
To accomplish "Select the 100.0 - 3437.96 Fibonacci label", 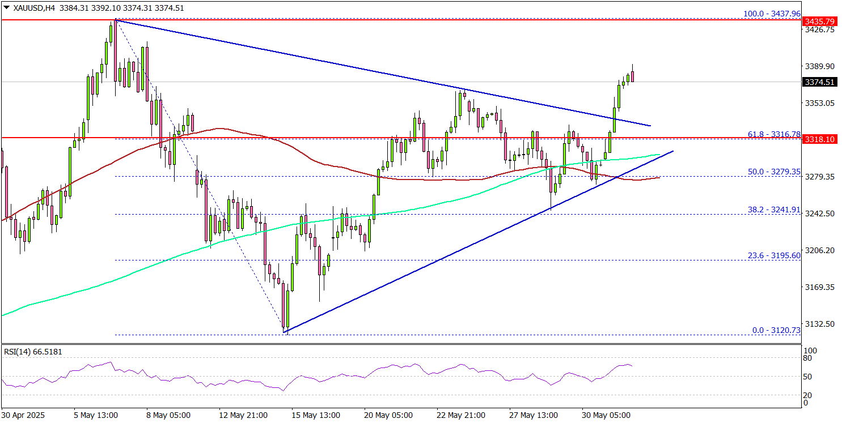I will point(771,12).
